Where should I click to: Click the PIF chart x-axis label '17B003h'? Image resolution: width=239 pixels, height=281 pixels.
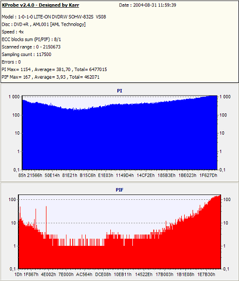pyautogui.click(x=164, y=274)
